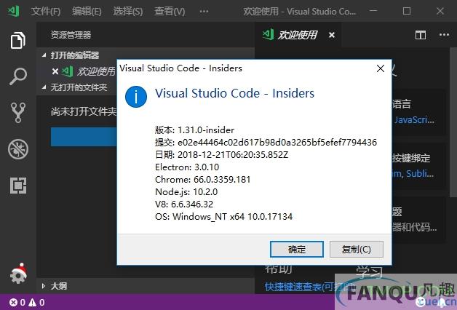The width and height of the screenshot is (457, 310).
Task: Open the overflow menu ellipsis in menu bar
Action: [204, 12]
